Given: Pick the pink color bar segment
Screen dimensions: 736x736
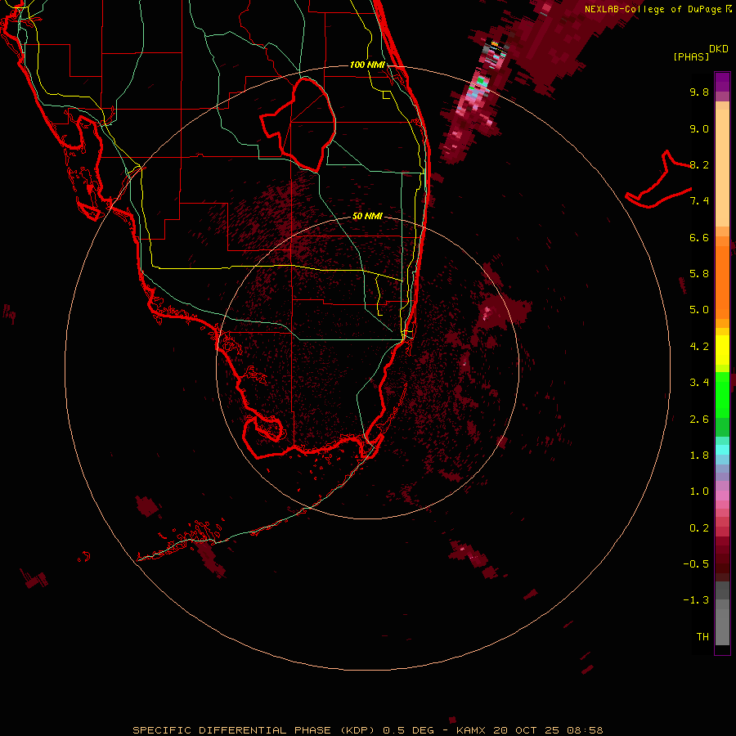Looking at the screenshot, I should click(x=722, y=496).
